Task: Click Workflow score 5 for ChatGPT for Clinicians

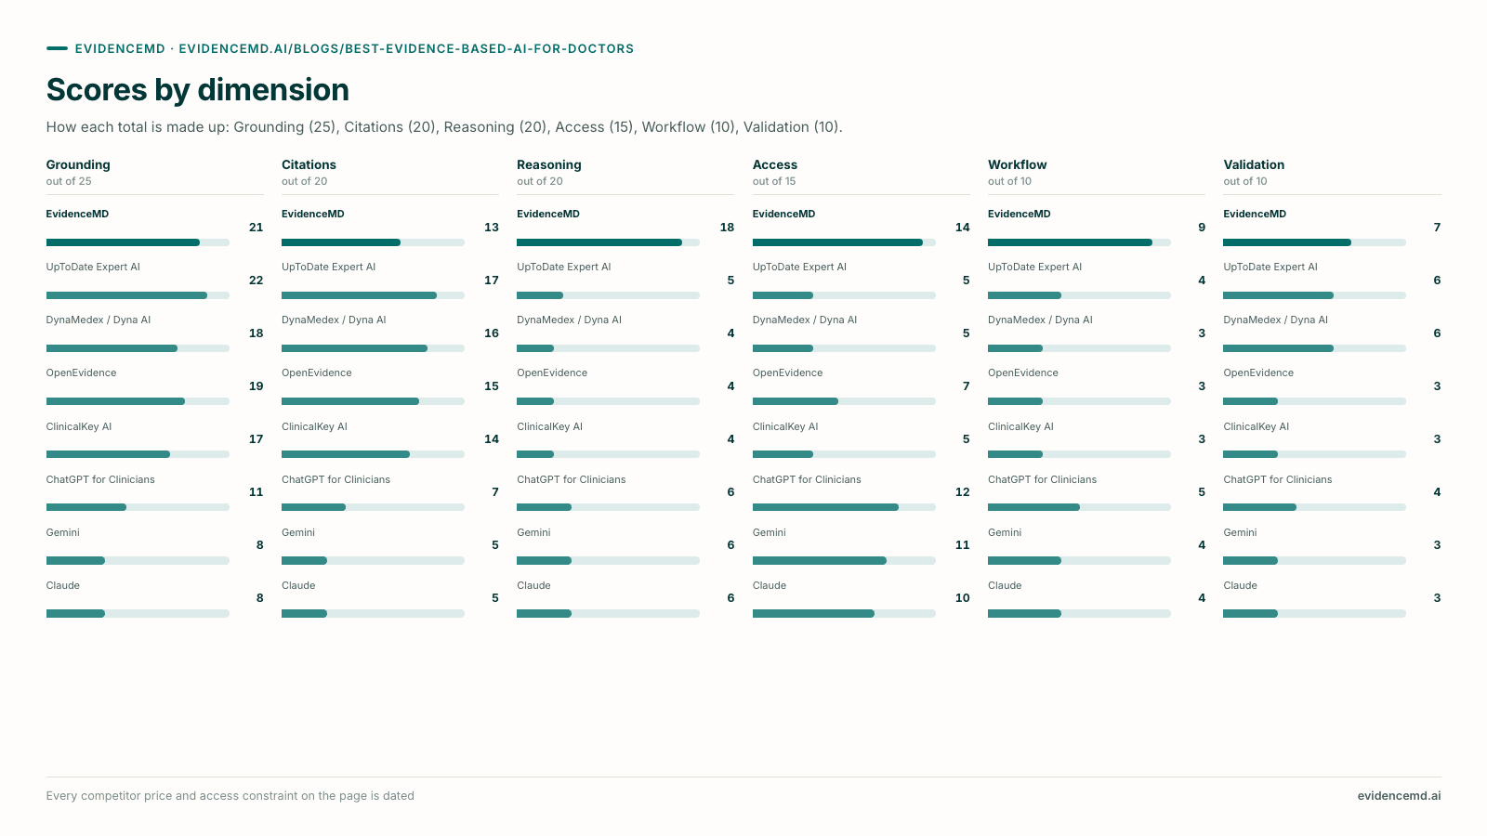Action: (x=1202, y=492)
